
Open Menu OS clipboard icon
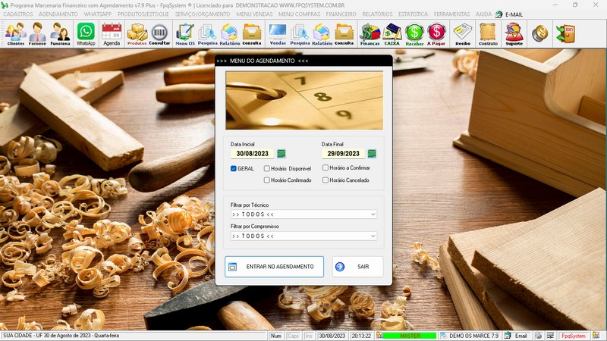185,33
